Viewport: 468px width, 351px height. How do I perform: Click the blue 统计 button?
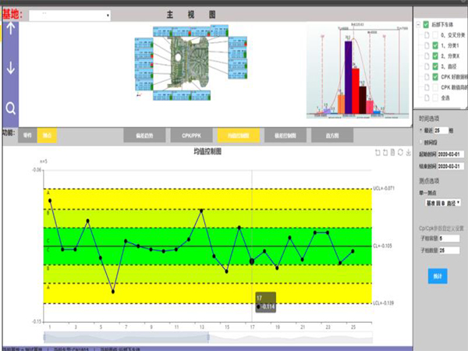pos(436,277)
